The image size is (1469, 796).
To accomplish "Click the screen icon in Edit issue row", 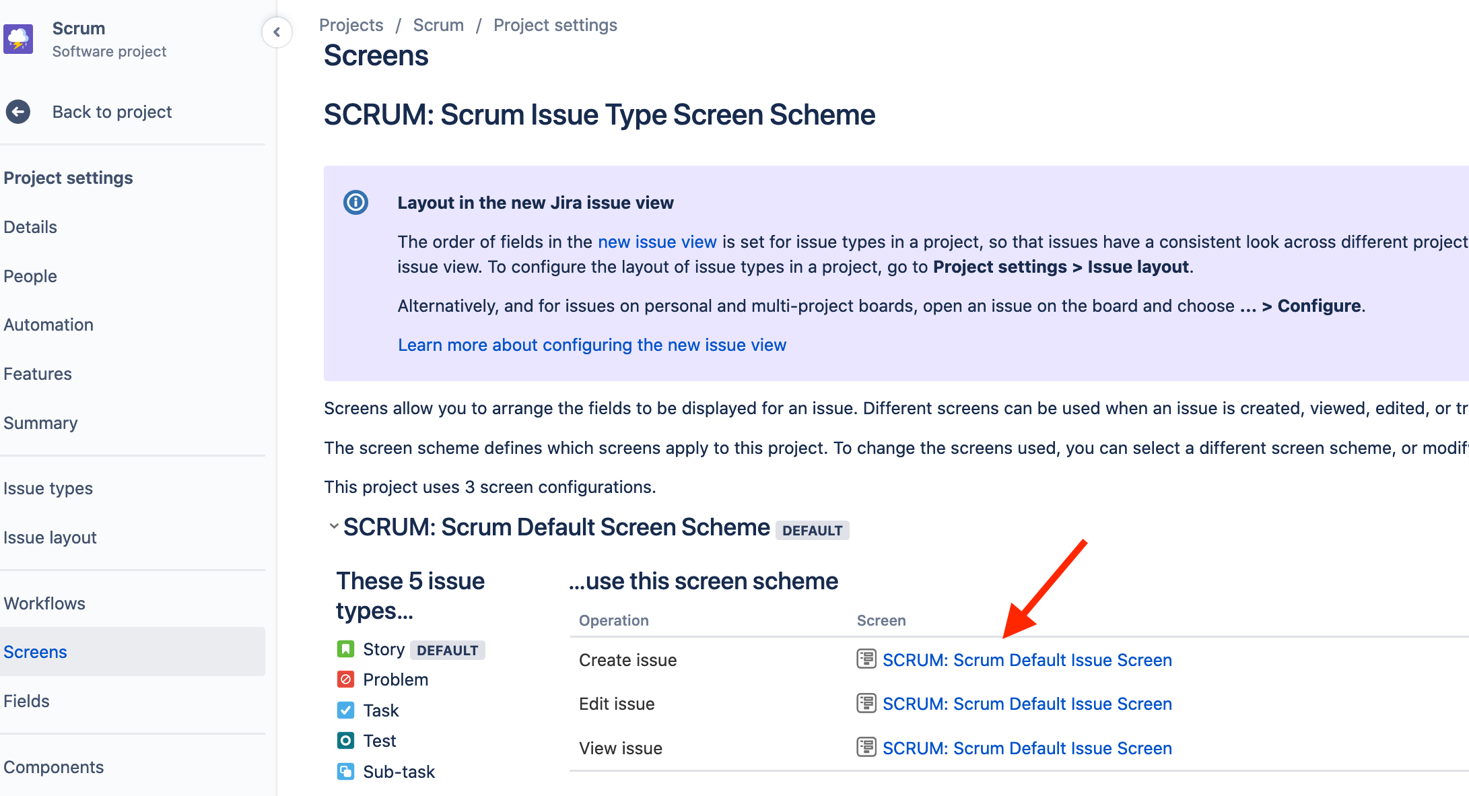I will tap(866, 704).
